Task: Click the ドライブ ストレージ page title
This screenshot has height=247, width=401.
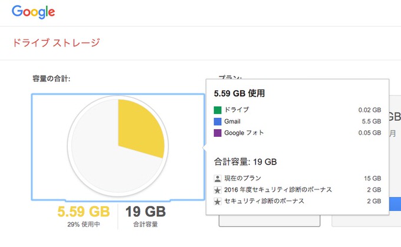Action: tap(56, 42)
